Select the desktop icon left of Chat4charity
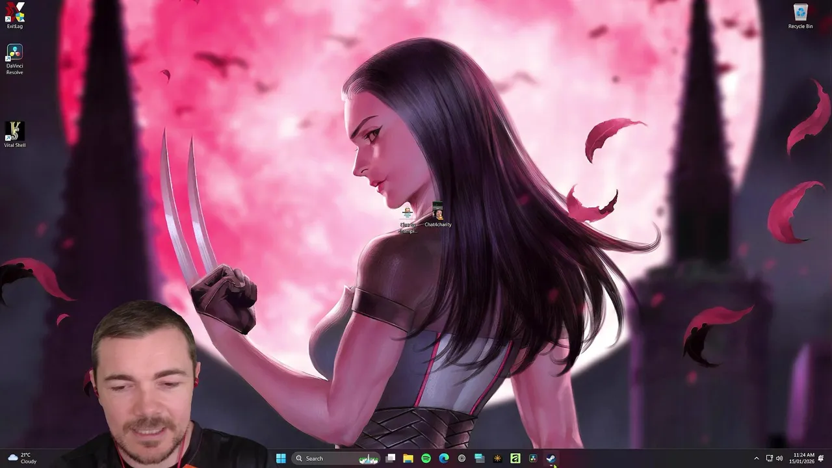This screenshot has width=832, height=468. pyautogui.click(x=408, y=220)
